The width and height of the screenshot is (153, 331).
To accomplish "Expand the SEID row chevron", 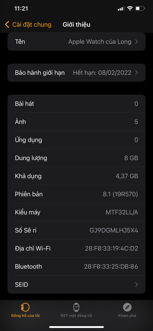I will coord(137,285).
